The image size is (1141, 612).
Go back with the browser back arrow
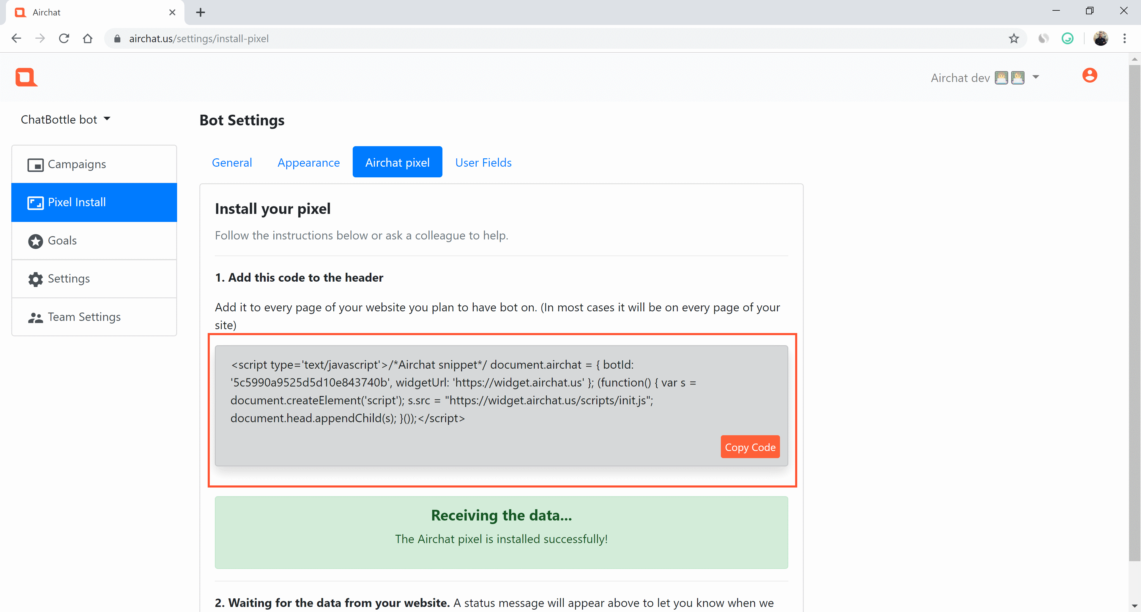[x=16, y=39]
